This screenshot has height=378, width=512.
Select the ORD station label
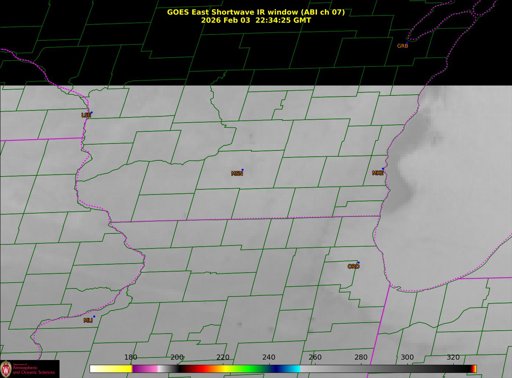point(353,267)
